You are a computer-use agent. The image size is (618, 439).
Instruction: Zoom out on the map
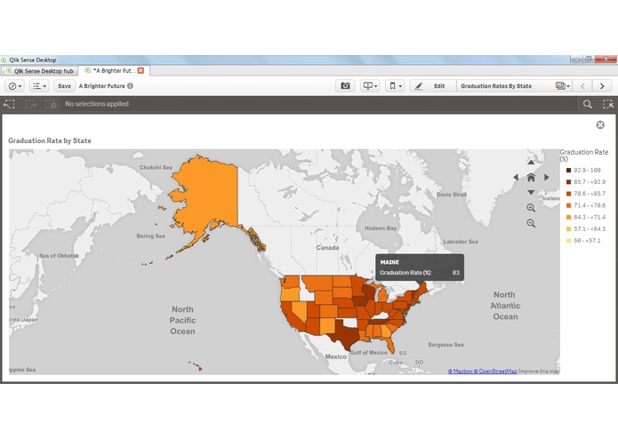point(531,223)
